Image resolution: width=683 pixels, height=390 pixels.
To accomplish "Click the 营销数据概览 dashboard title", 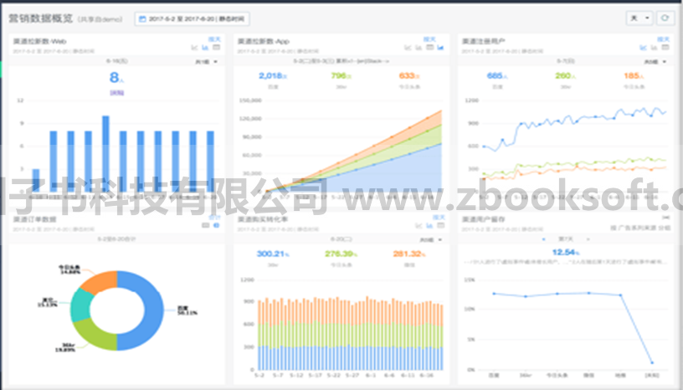I will point(40,18).
